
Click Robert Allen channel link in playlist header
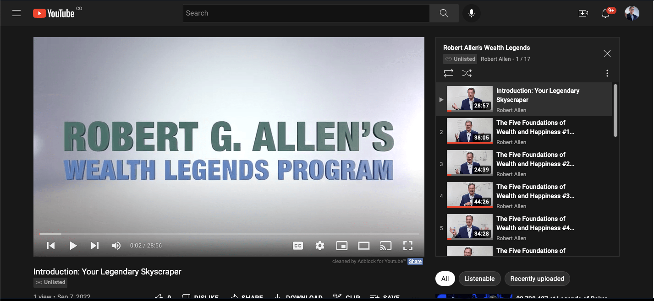495,59
